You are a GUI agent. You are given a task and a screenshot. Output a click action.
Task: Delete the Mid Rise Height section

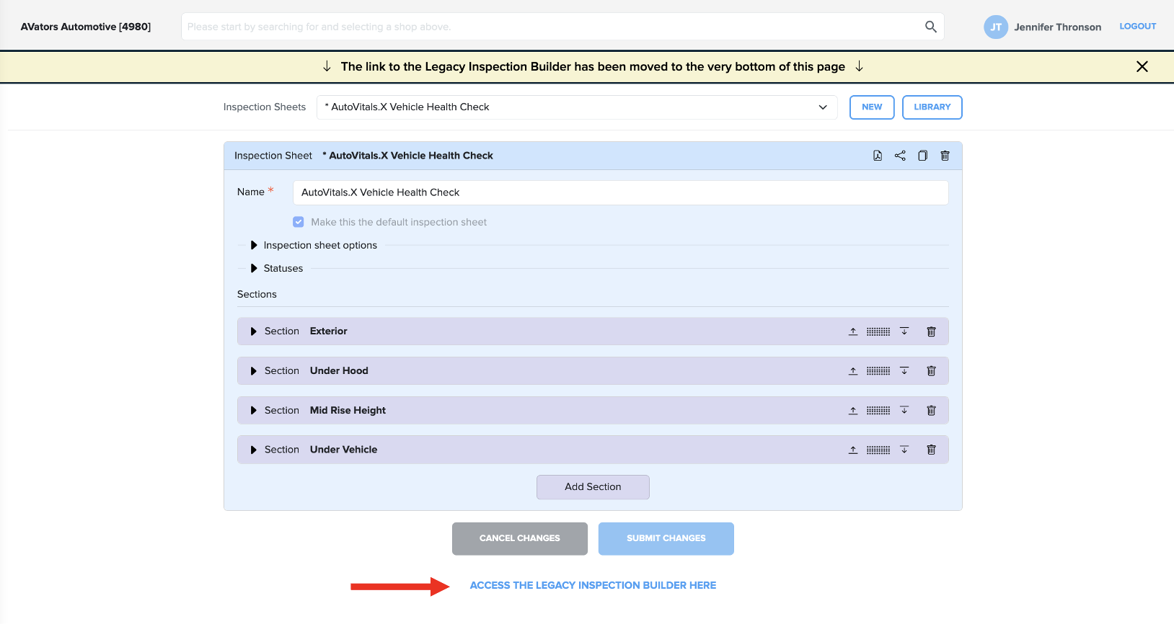[931, 411]
